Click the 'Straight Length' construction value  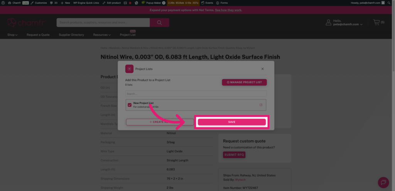click(x=177, y=160)
